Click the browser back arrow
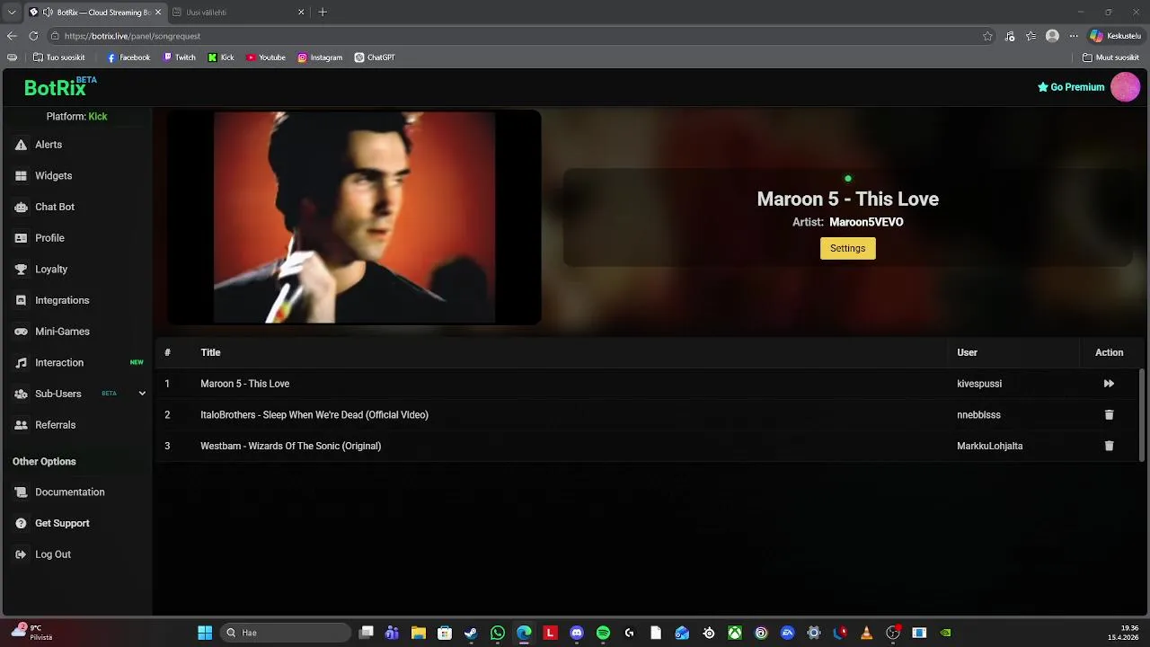The width and height of the screenshot is (1150, 647). coord(12,36)
